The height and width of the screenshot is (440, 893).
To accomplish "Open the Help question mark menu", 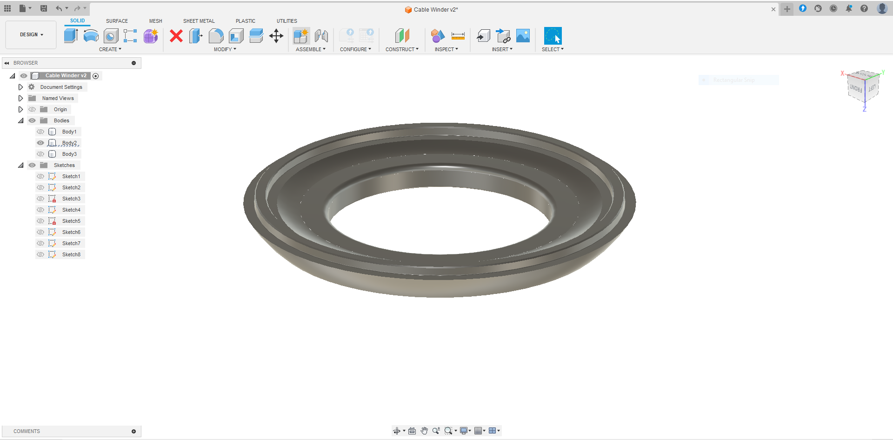I will (x=864, y=8).
